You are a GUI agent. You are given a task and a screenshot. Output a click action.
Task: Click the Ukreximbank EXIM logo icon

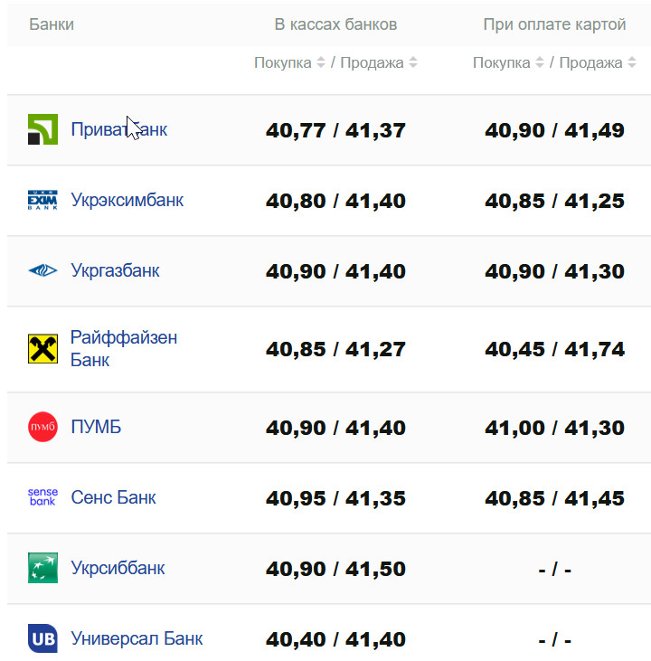pyautogui.click(x=42, y=201)
